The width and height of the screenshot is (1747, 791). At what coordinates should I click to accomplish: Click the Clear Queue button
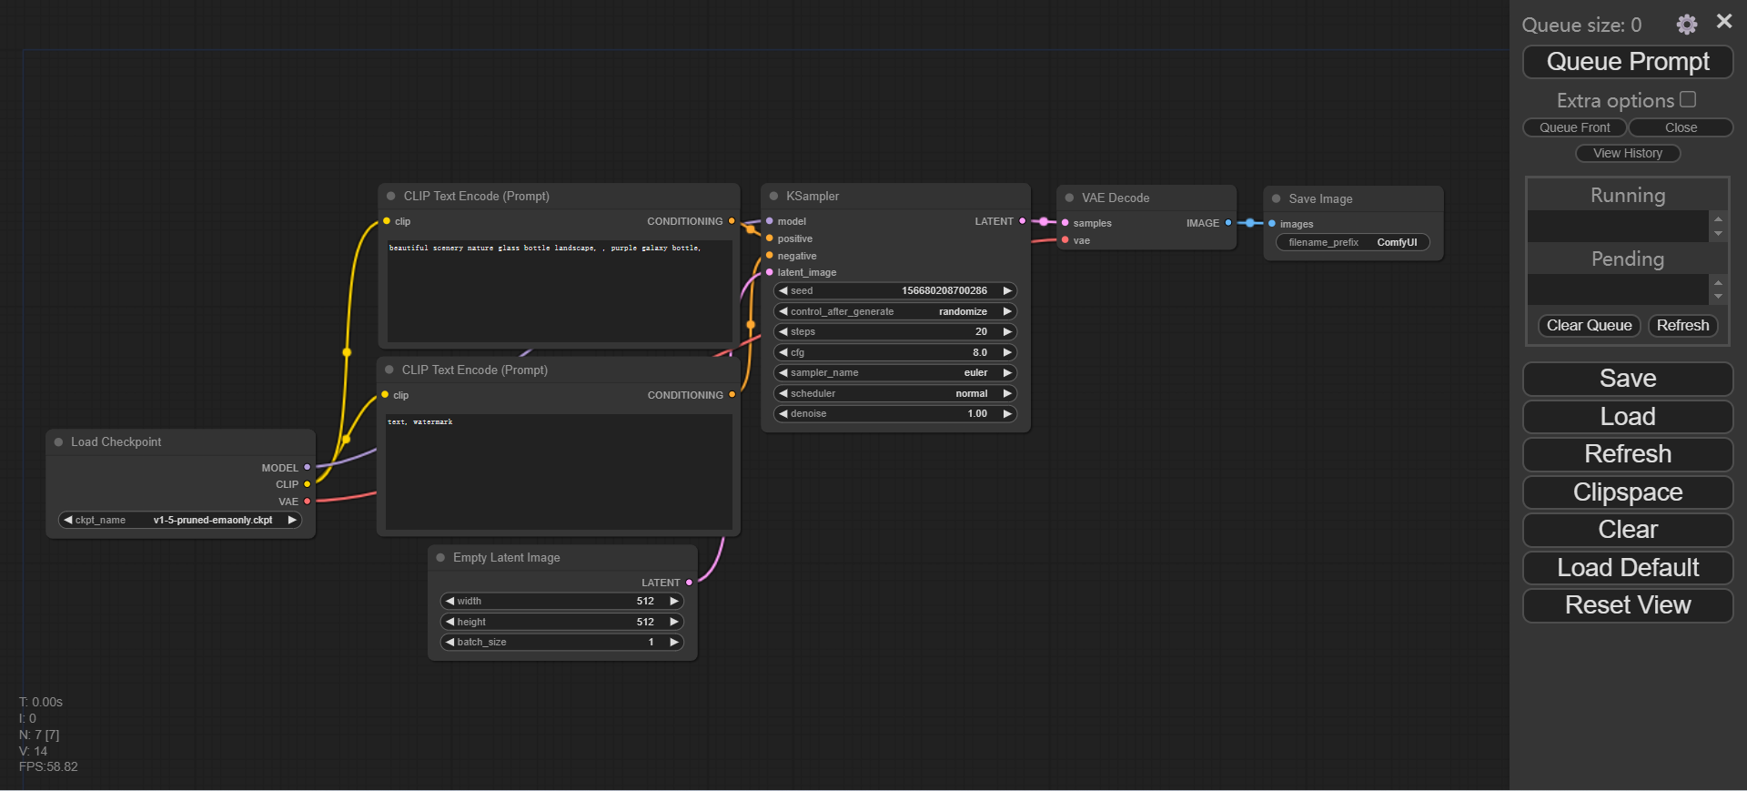tap(1588, 326)
